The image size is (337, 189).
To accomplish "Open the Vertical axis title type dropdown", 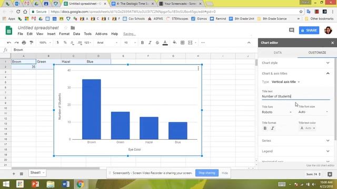I will [x=285, y=82].
